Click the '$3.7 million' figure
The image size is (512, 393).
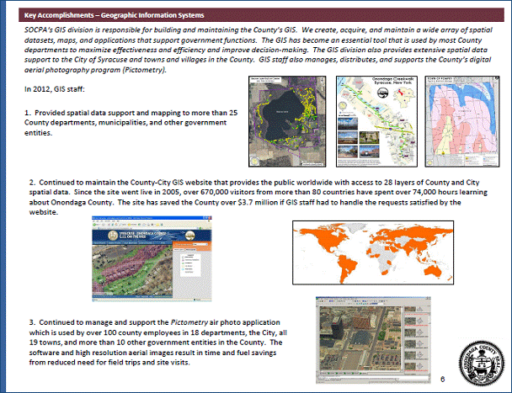coord(258,202)
